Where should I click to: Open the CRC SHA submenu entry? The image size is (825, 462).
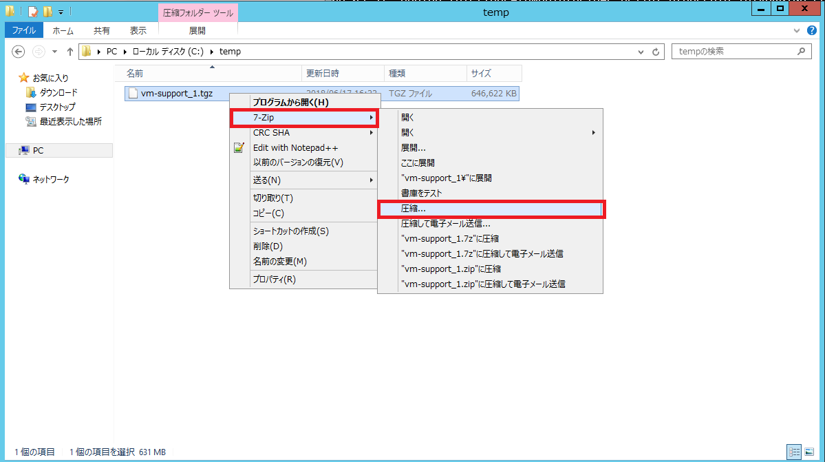click(x=304, y=133)
